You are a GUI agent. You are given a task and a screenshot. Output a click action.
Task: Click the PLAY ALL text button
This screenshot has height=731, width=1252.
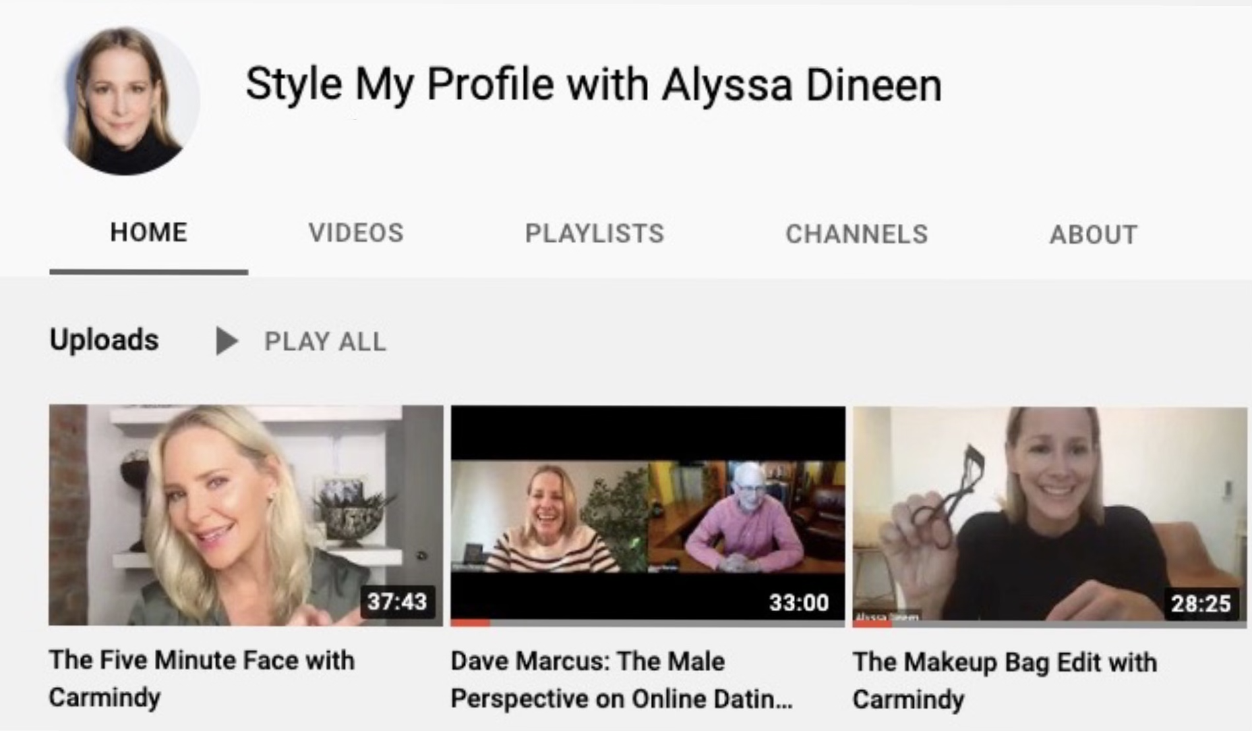pos(325,342)
